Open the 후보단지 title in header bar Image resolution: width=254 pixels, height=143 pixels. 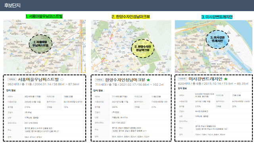coord(12,5)
